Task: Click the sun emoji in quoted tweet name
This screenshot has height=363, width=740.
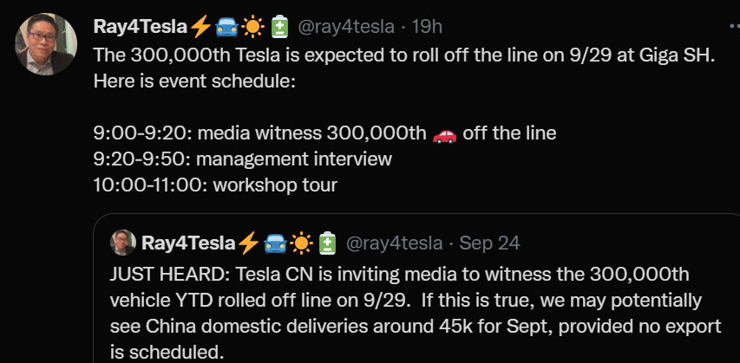Action: pos(301,243)
